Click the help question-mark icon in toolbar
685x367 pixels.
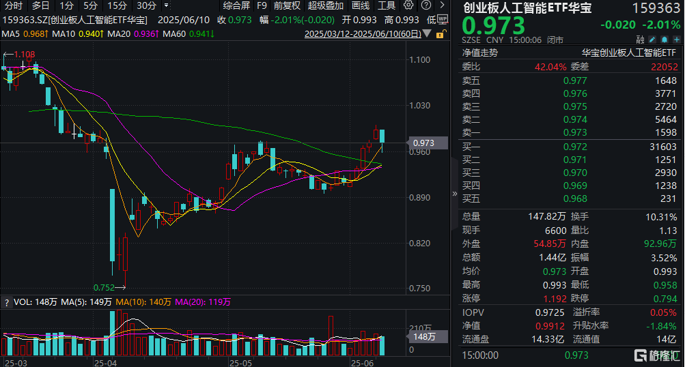click(x=426, y=5)
